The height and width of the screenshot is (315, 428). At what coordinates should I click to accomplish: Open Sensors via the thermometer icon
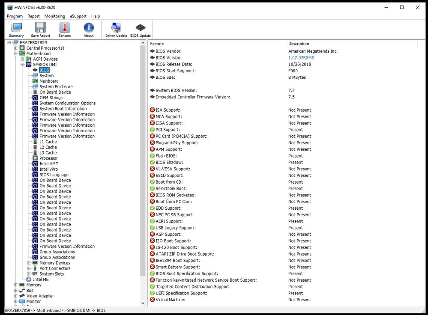click(x=64, y=29)
